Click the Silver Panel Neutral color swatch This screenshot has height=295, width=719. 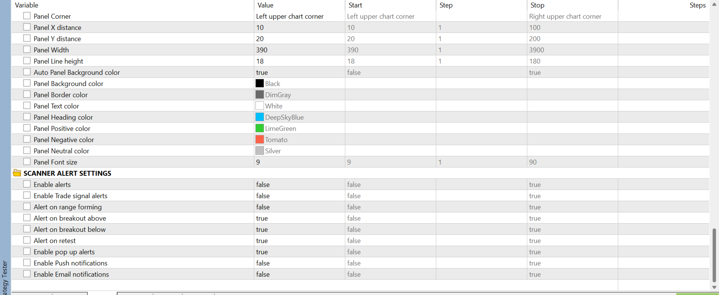pyautogui.click(x=260, y=151)
